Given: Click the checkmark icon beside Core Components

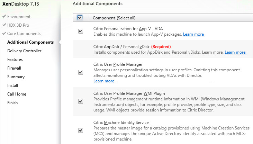Looking at the screenshot, I should [4, 34].
